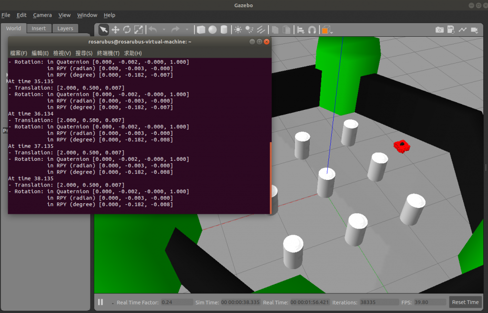The height and width of the screenshot is (313, 488).
Task: Click the 'At time 35.135' terminal line
Action: click(x=31, y=82)
